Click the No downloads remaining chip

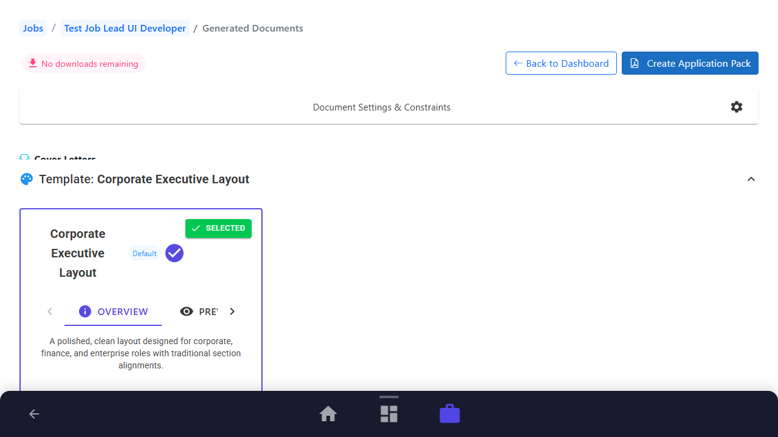(84, 64)
